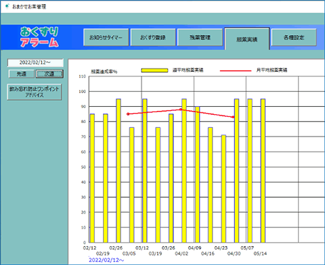This screenshot has width=325, height=265.
Task: Click the middle red marker near 04/02
Action: [181, 110]
